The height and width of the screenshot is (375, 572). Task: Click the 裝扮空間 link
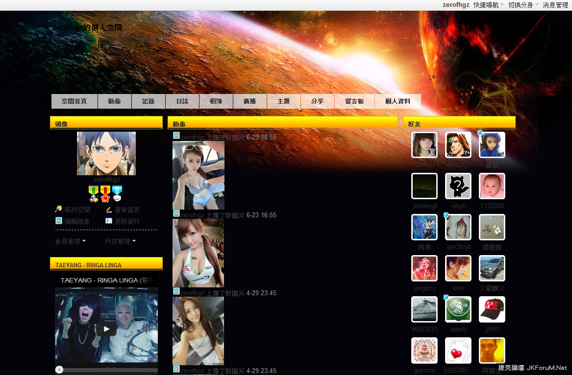point(77,210)
